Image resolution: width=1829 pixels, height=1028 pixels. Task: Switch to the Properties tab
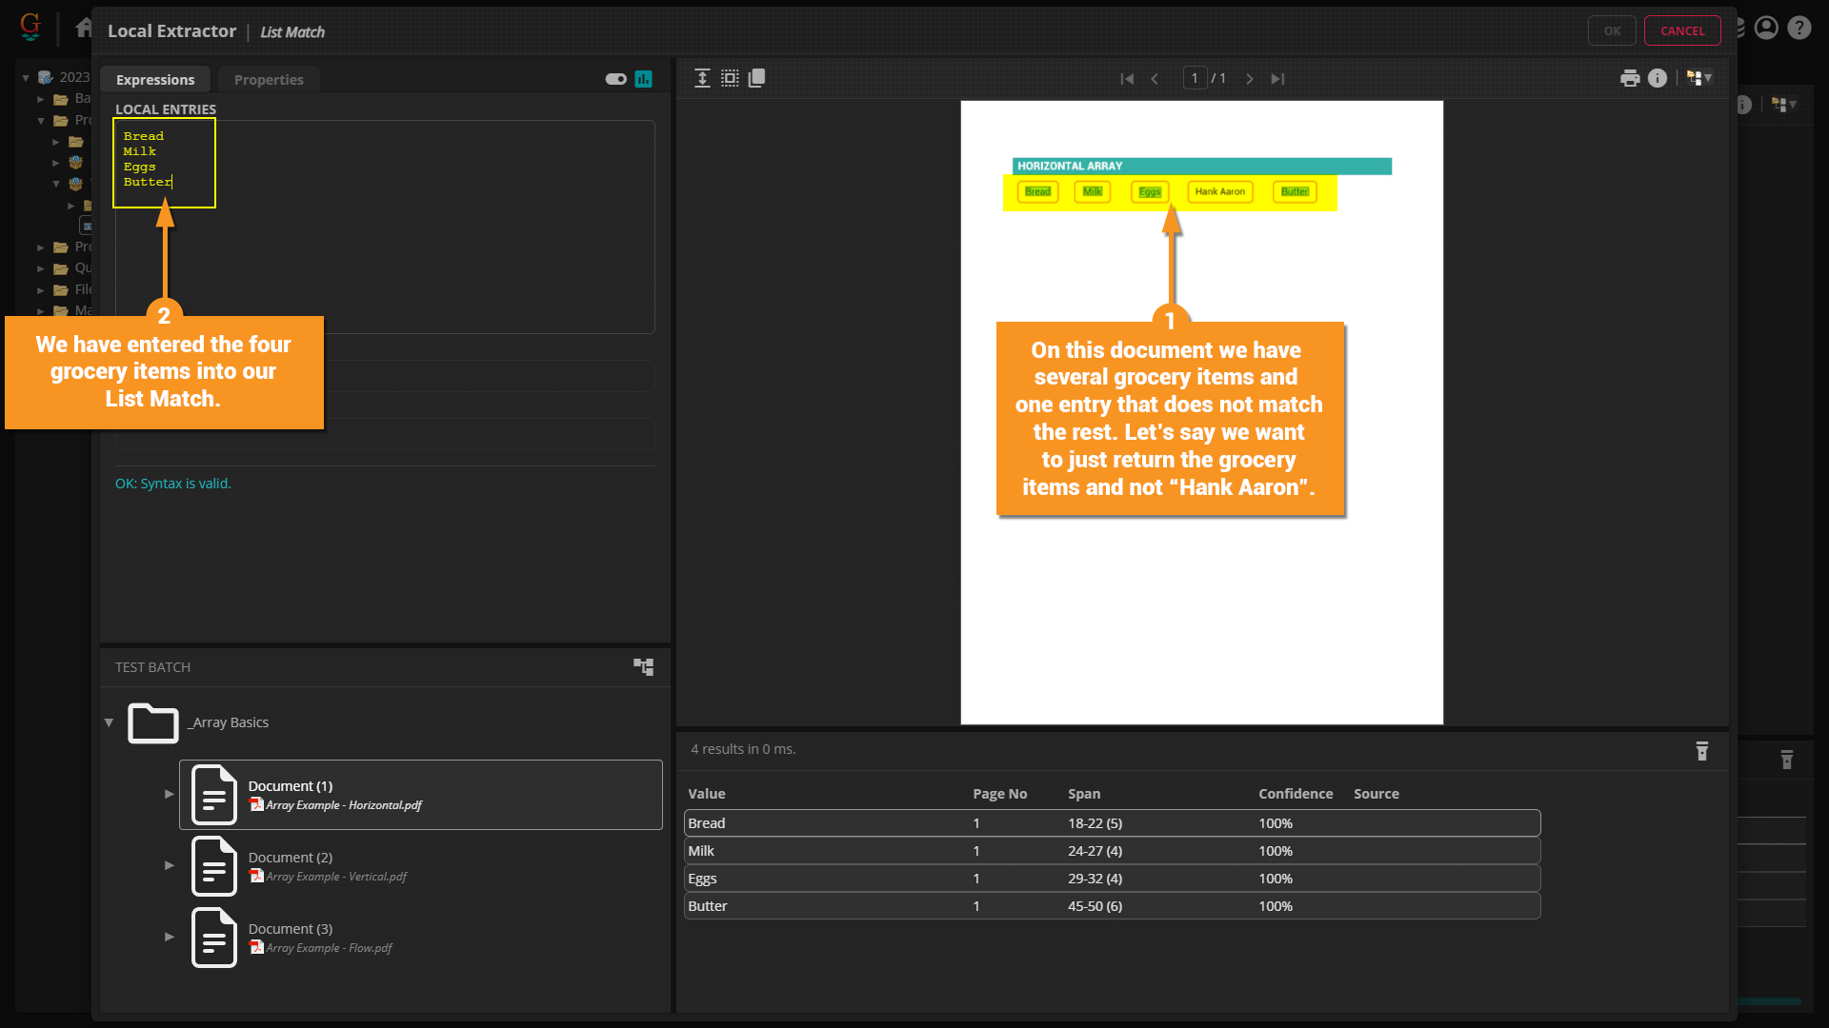(x=269, y=80)
